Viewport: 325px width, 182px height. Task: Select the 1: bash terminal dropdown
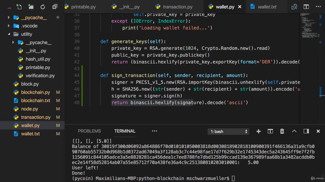tap(229, 131)
